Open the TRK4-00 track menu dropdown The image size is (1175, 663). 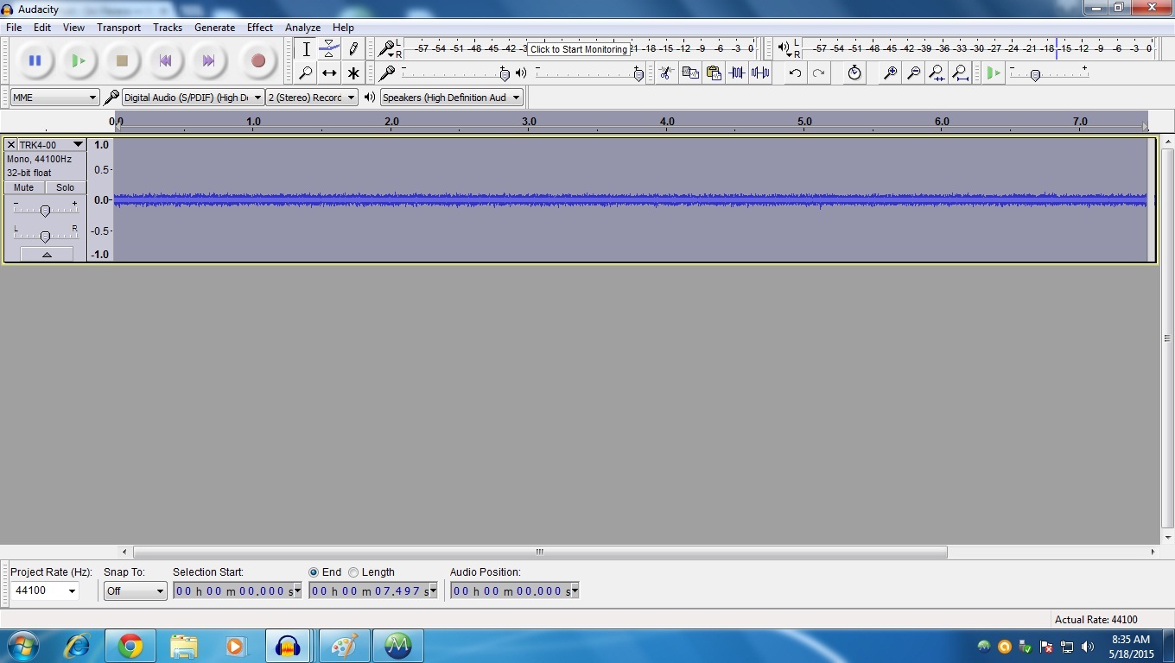click(x=52, y=145)
